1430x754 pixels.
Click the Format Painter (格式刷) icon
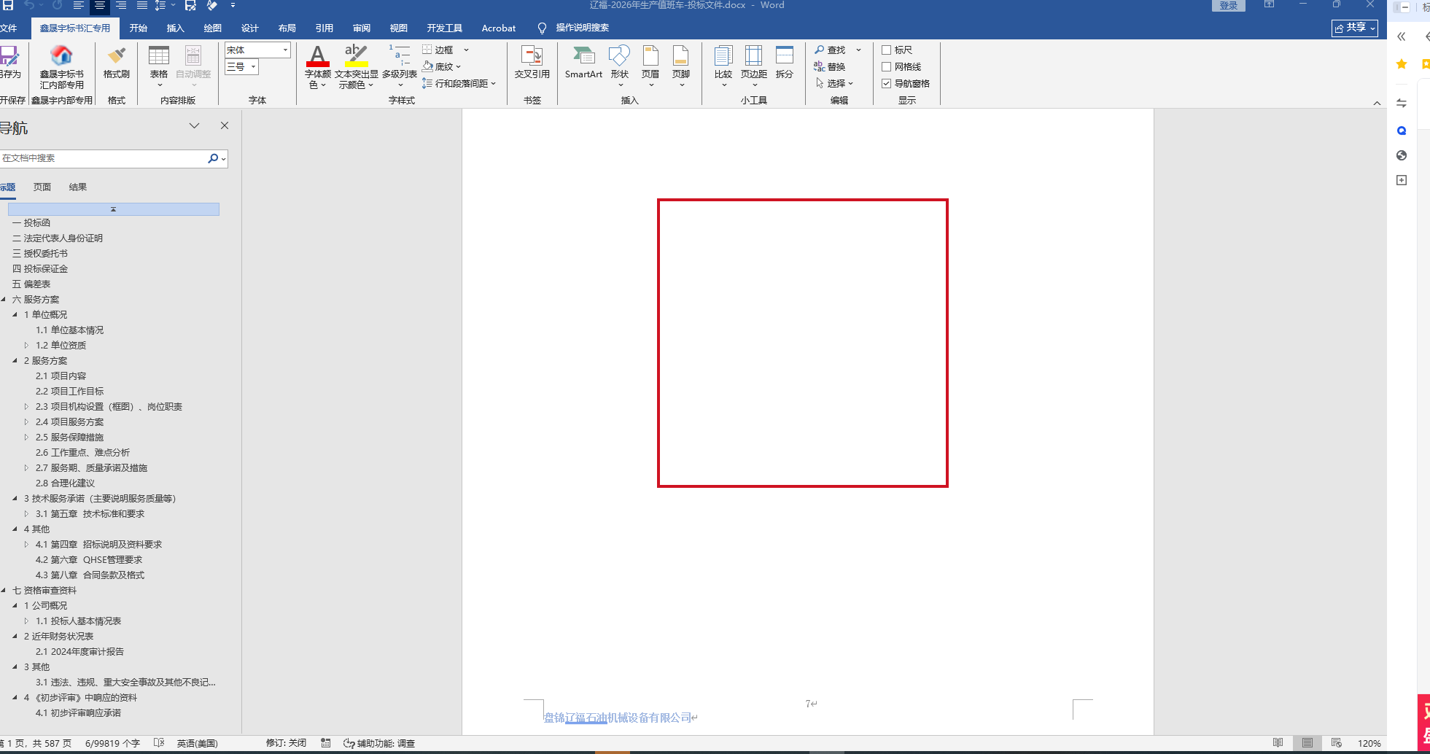coord(117,56)
